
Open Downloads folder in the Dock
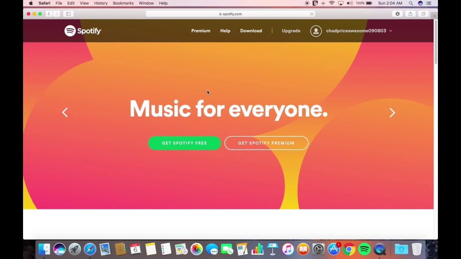pyautogui.click(x=401, y=249)
